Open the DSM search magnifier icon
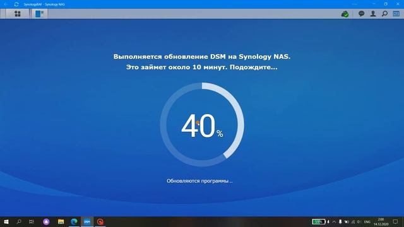Viewport: 404px width, 227px height. click(384, 14)
